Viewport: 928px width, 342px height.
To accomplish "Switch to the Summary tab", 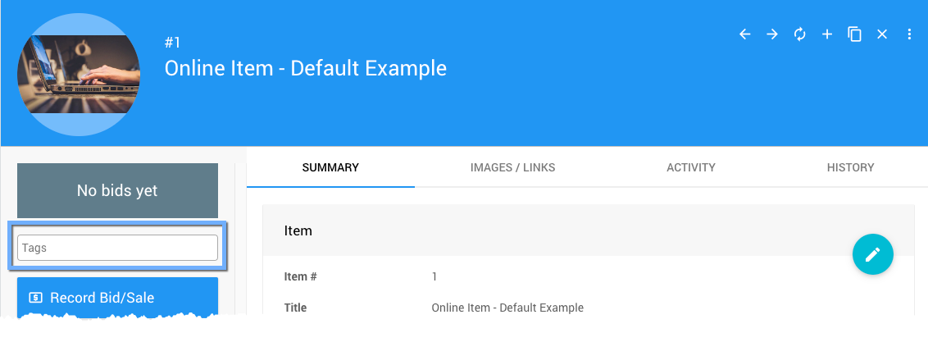I will [x=330, y=167].
